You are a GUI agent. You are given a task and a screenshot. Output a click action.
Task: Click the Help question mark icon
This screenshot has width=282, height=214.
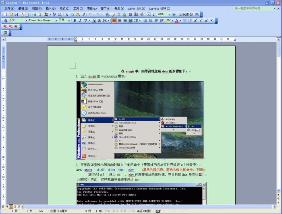[x=174, y=14]
